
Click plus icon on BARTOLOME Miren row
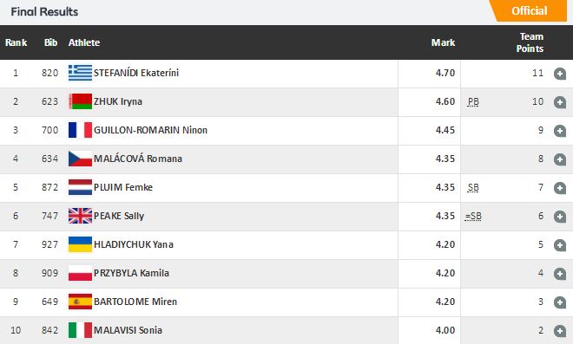[560, 302]
